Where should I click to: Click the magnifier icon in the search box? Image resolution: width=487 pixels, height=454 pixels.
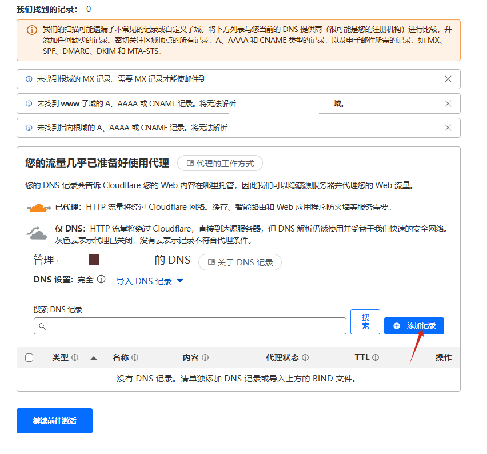coord(43,325)
